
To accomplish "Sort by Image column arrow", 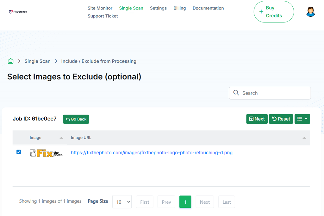I will pos(61,138).
